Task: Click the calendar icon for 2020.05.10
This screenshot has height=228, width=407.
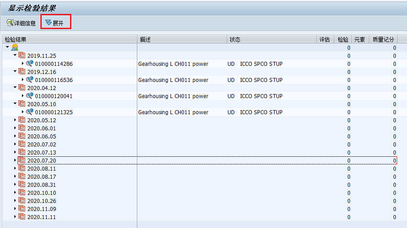Action: pos(22,103)
